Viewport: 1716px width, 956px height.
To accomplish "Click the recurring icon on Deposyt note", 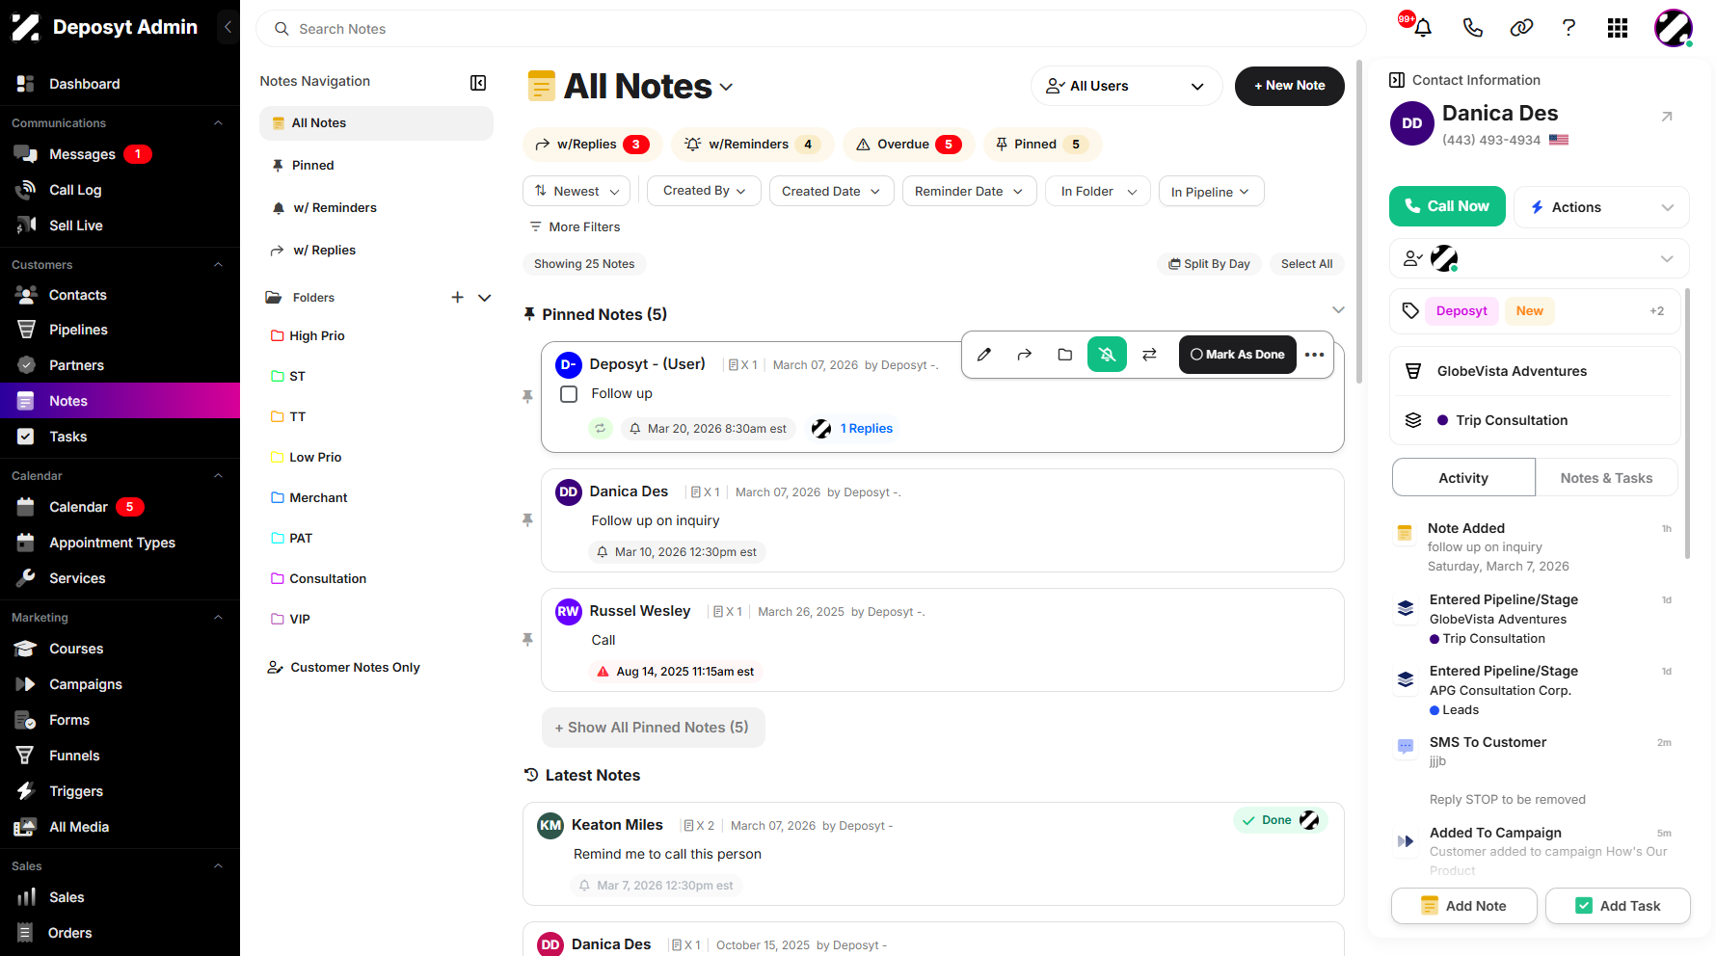I will pyautogui.click(x=601, y=429).
